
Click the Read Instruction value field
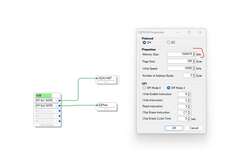pos(183,106)
